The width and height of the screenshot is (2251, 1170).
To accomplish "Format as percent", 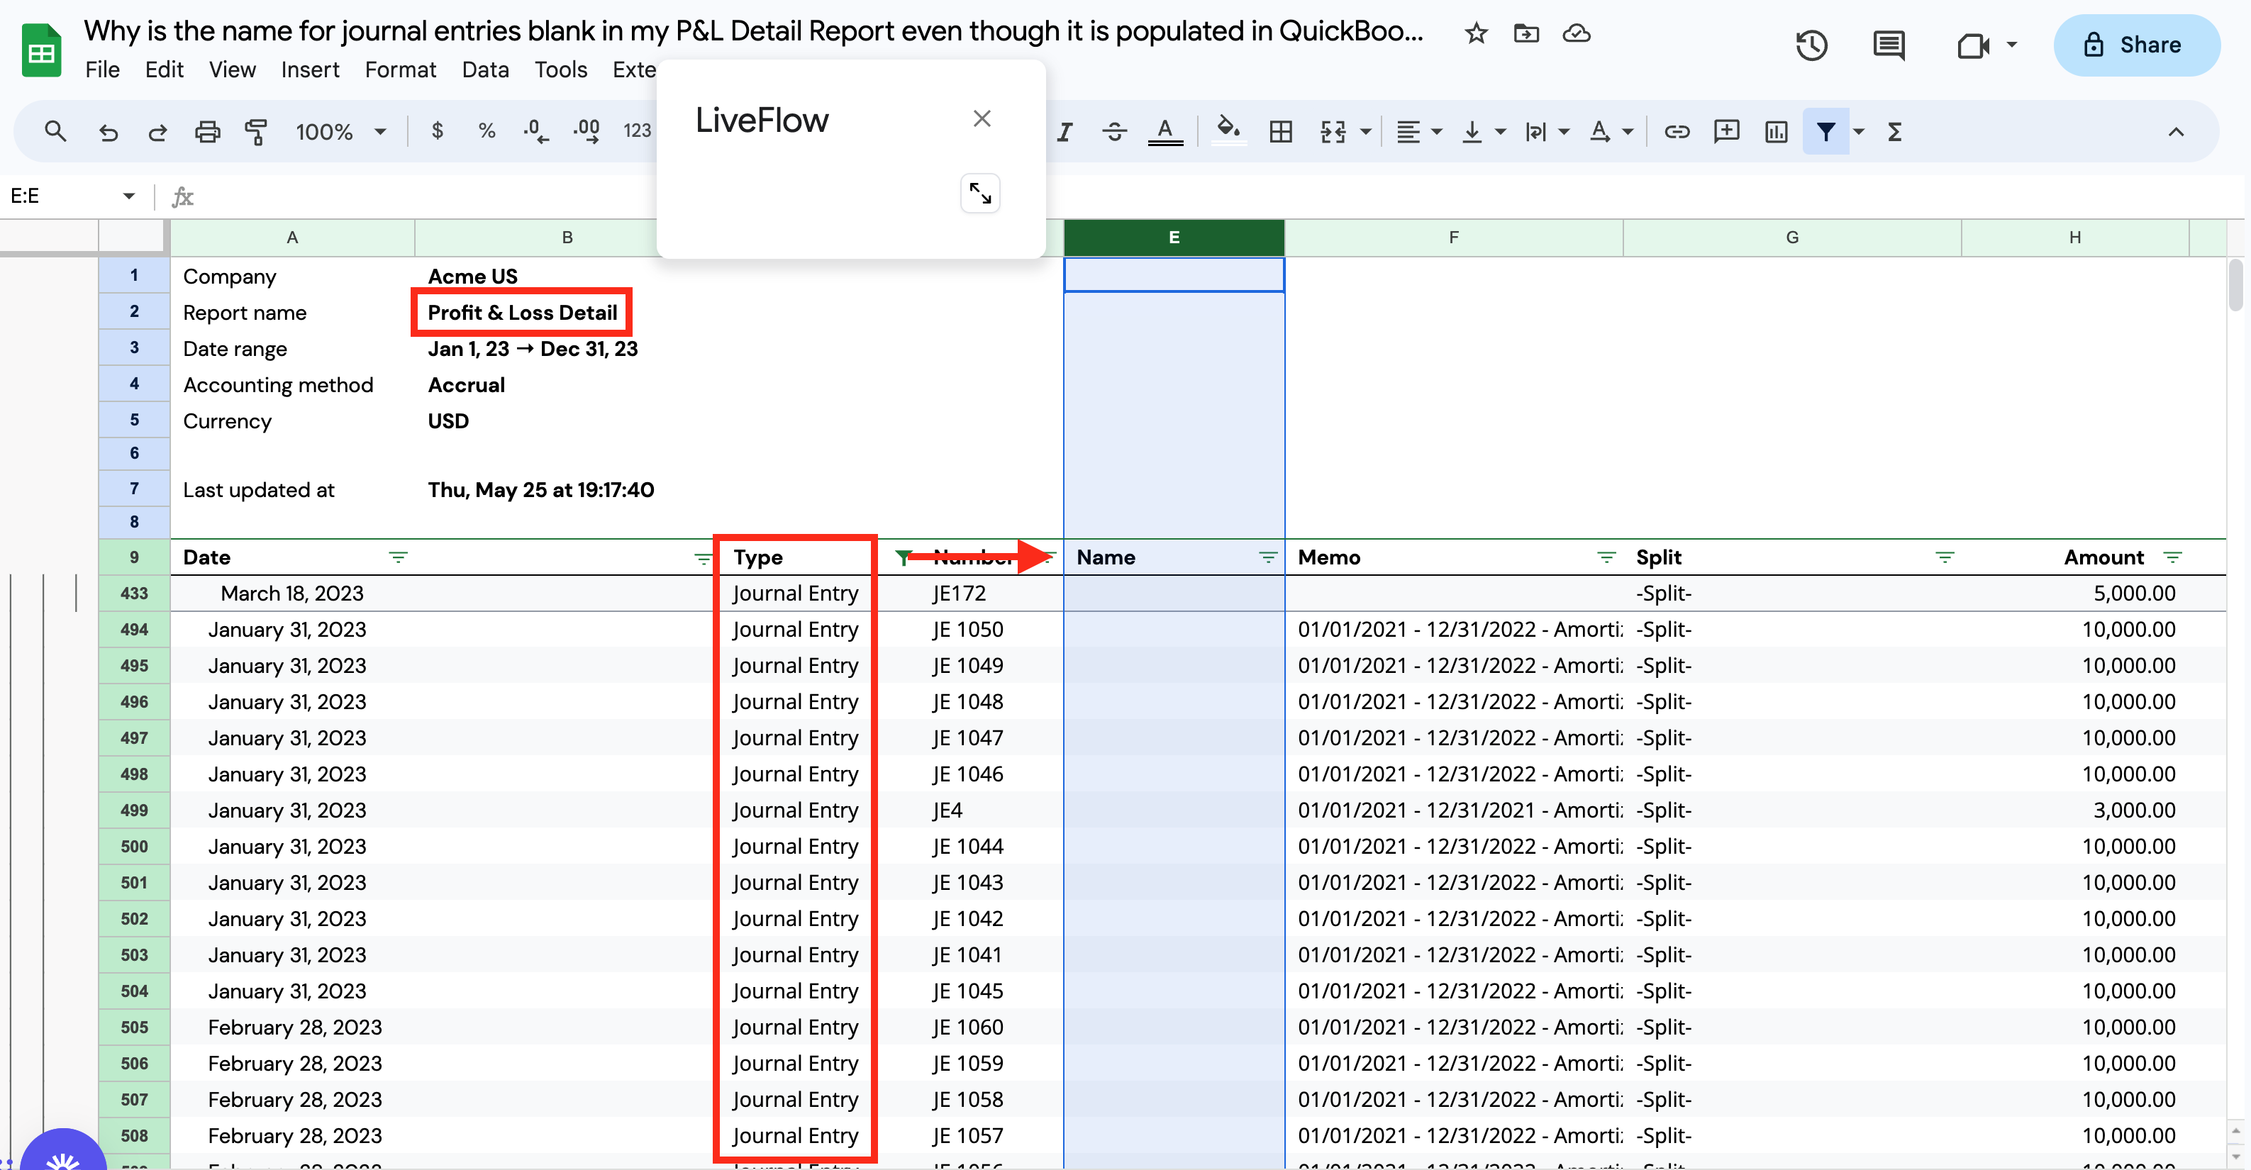I will click(x=487, y=131).
